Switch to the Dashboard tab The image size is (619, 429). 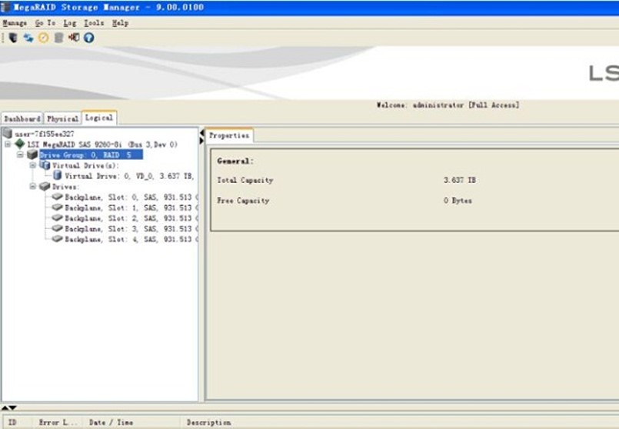pyautogui.click(x=22, y=119)
